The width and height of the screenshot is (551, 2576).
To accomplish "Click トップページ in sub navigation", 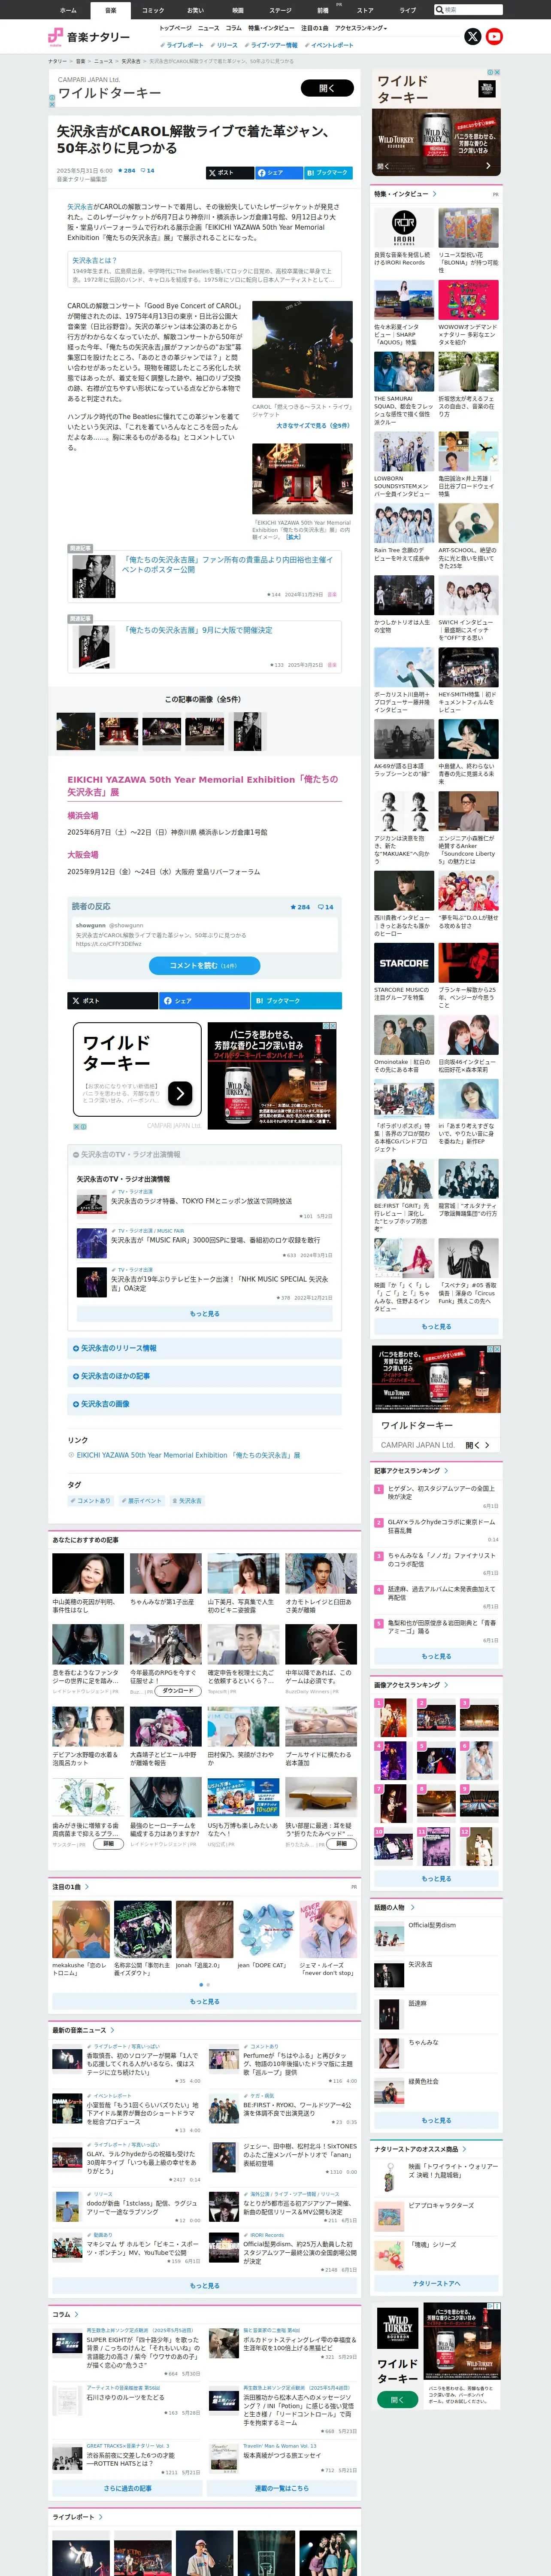I will coord(175,28).
